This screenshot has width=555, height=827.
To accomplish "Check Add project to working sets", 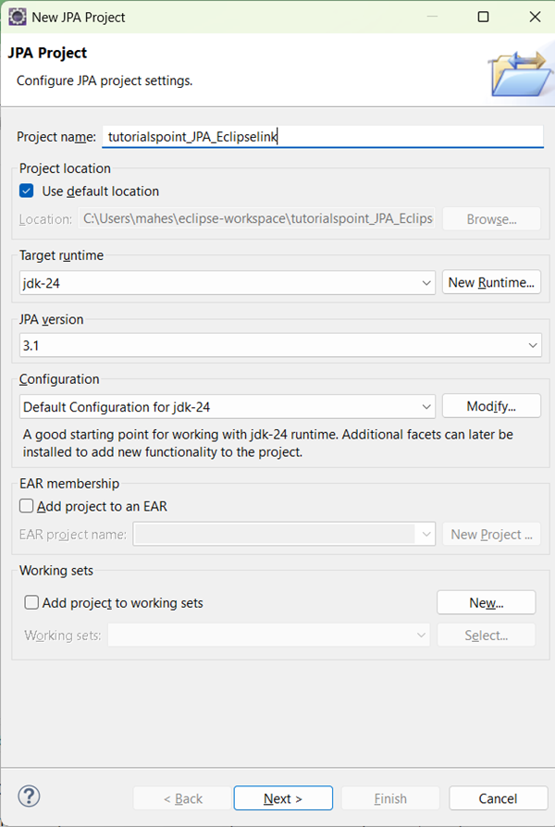I will [x=31, y=601].
